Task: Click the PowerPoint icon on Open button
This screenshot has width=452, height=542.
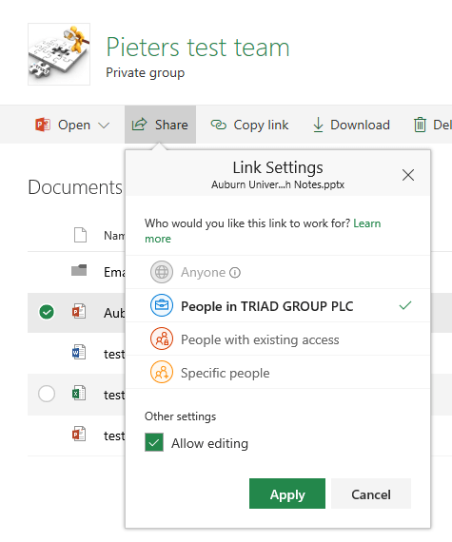Action: coord(43,125)
